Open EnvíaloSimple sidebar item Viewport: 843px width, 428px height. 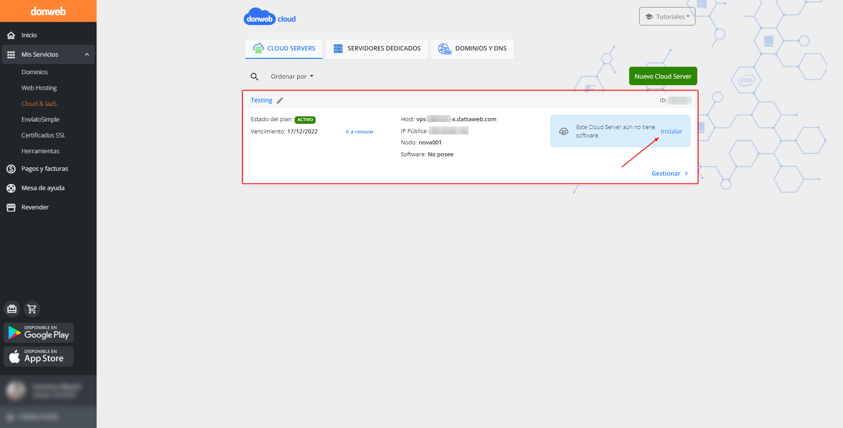click(40, 119)
